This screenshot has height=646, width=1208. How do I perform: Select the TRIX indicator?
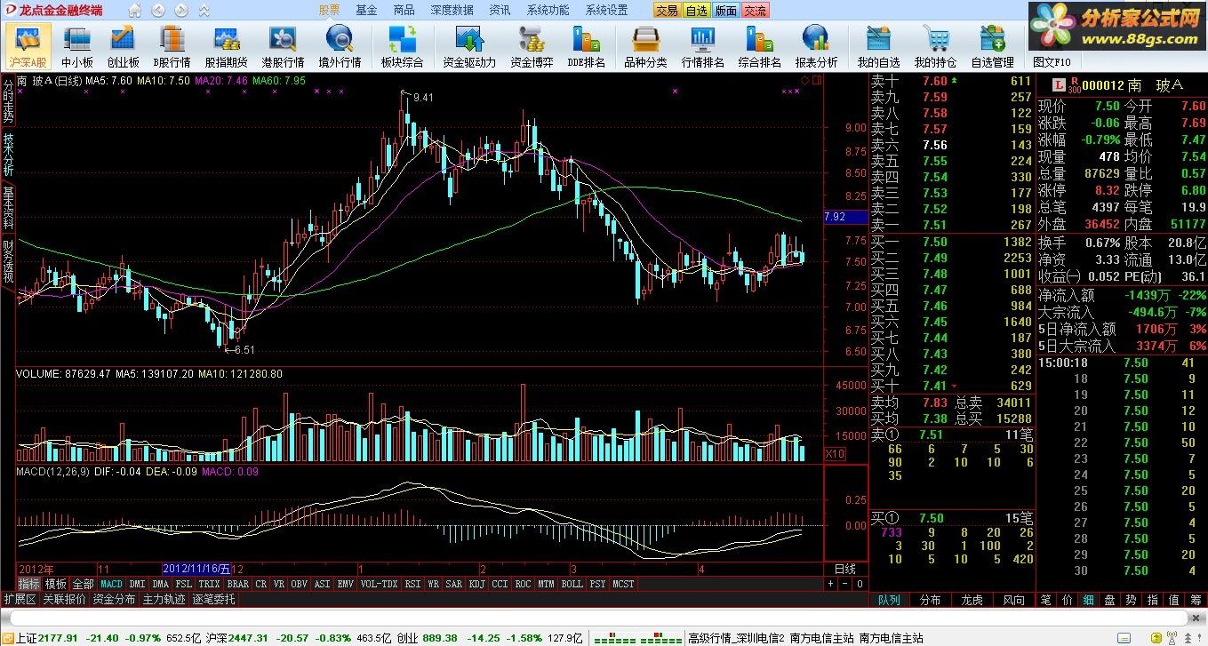pyautogui.click(x=209, y=584)
